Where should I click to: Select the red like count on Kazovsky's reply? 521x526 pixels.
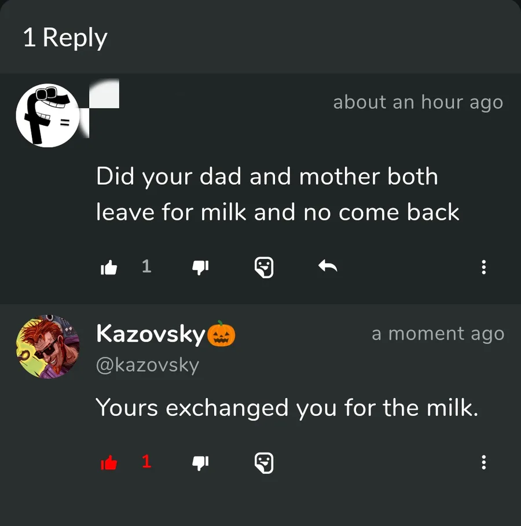(146, 462)
